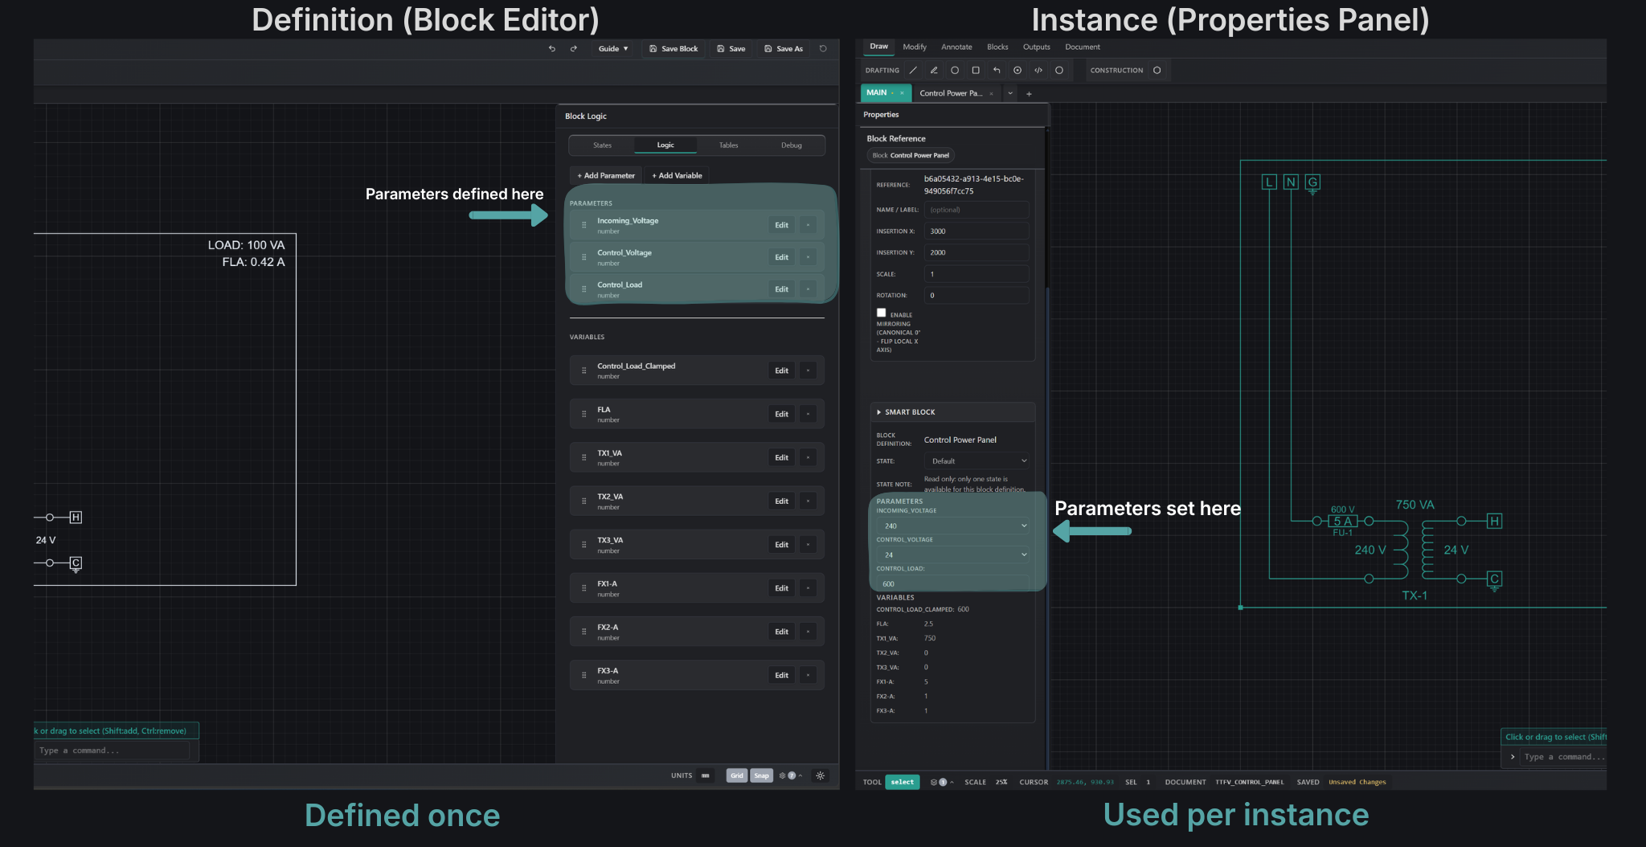The height and width of the screenshot is (847, 1646).
Task: Switch to the Debug tab
Action: [792, 146]
